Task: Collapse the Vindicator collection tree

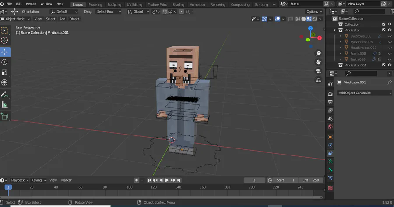Action: pos(334,30)
